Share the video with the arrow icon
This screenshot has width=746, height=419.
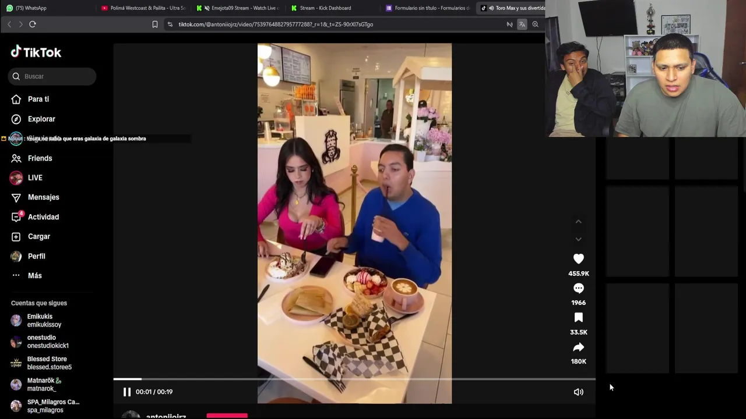[578, 347]
